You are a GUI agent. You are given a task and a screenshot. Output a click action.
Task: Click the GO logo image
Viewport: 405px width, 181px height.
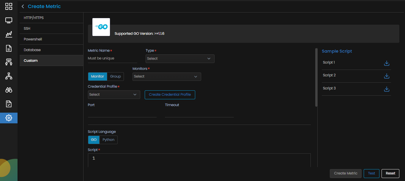[x=101, y=27]
